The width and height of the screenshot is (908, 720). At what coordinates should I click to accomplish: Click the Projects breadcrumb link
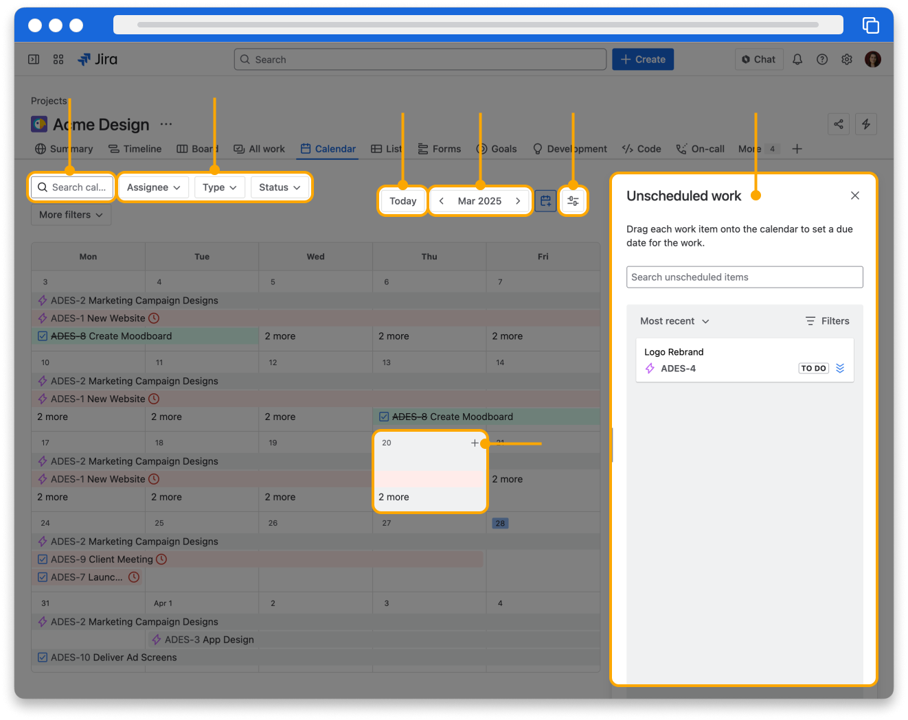(49, 101)
